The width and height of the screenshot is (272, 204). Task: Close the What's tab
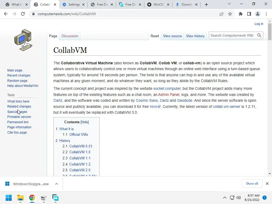(27, 5)
